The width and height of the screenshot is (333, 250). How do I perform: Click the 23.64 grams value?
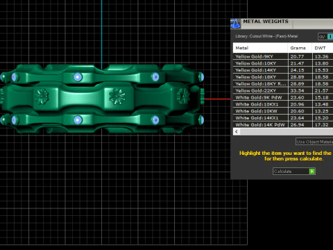297,118
